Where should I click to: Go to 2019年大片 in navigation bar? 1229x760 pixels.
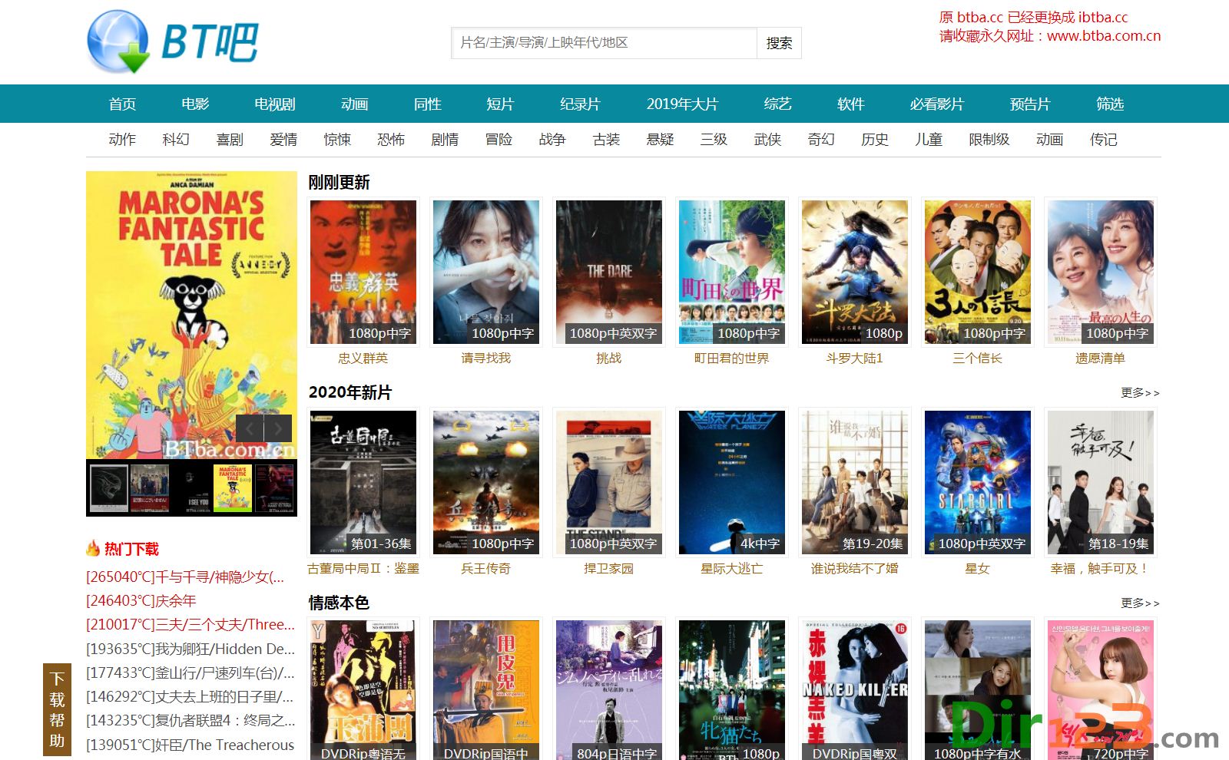tap(681, 104)
